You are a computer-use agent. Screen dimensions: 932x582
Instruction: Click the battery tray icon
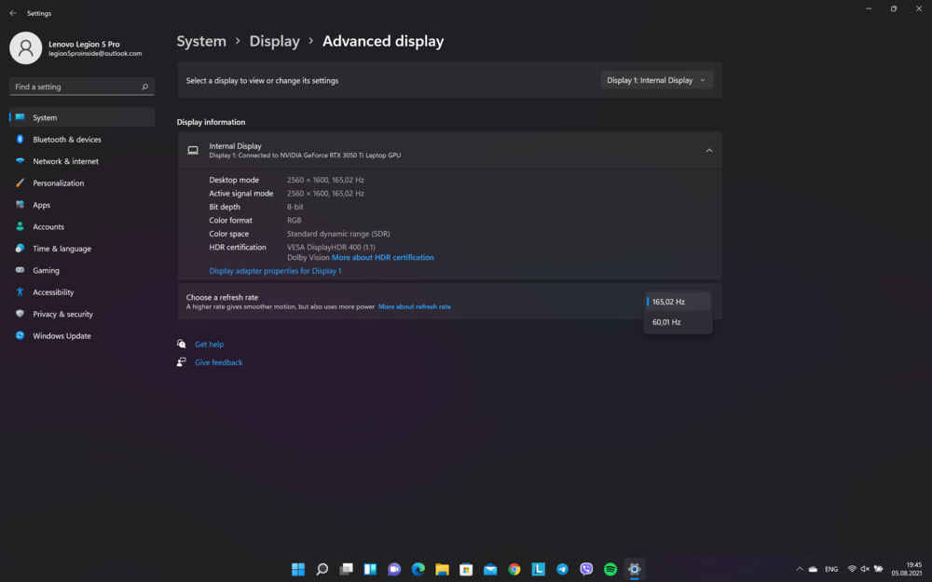[879, 569]
